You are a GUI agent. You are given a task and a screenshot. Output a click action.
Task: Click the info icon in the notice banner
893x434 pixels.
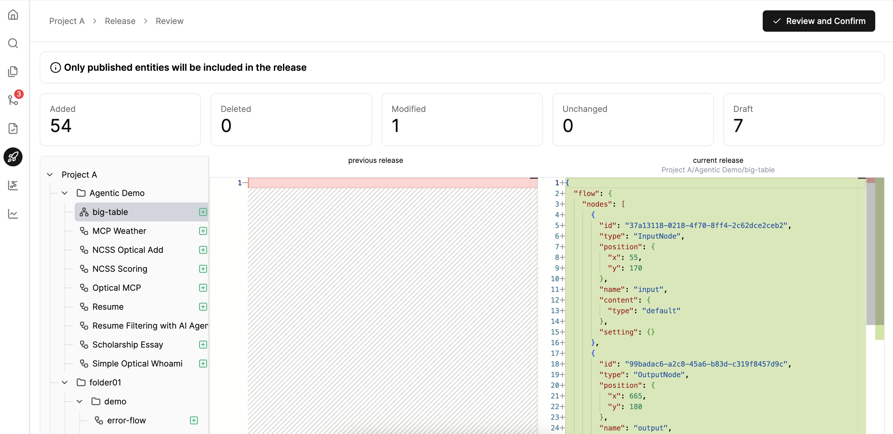[x=55, y=67]
